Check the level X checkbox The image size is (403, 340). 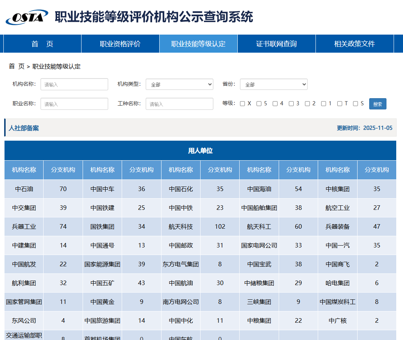point(243,104)
